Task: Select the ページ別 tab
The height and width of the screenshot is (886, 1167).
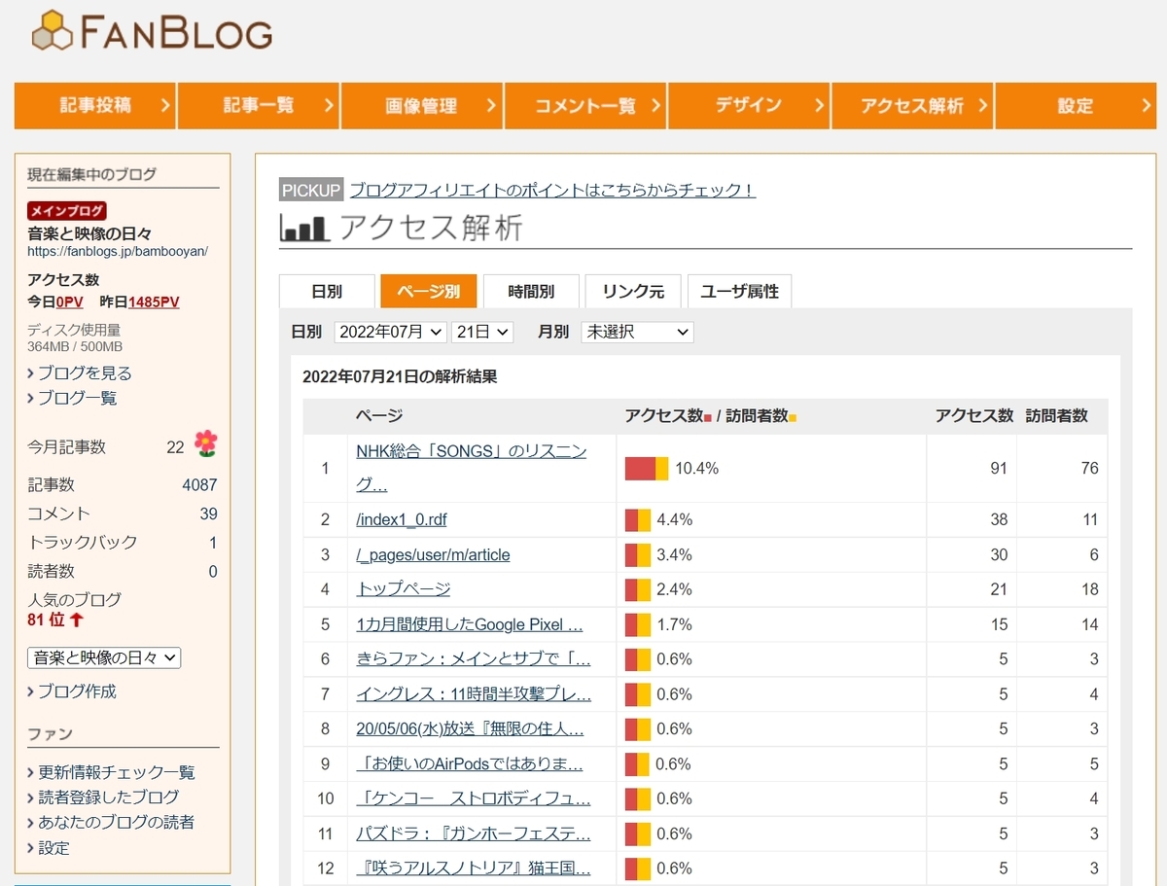Action: coord(429,292)
